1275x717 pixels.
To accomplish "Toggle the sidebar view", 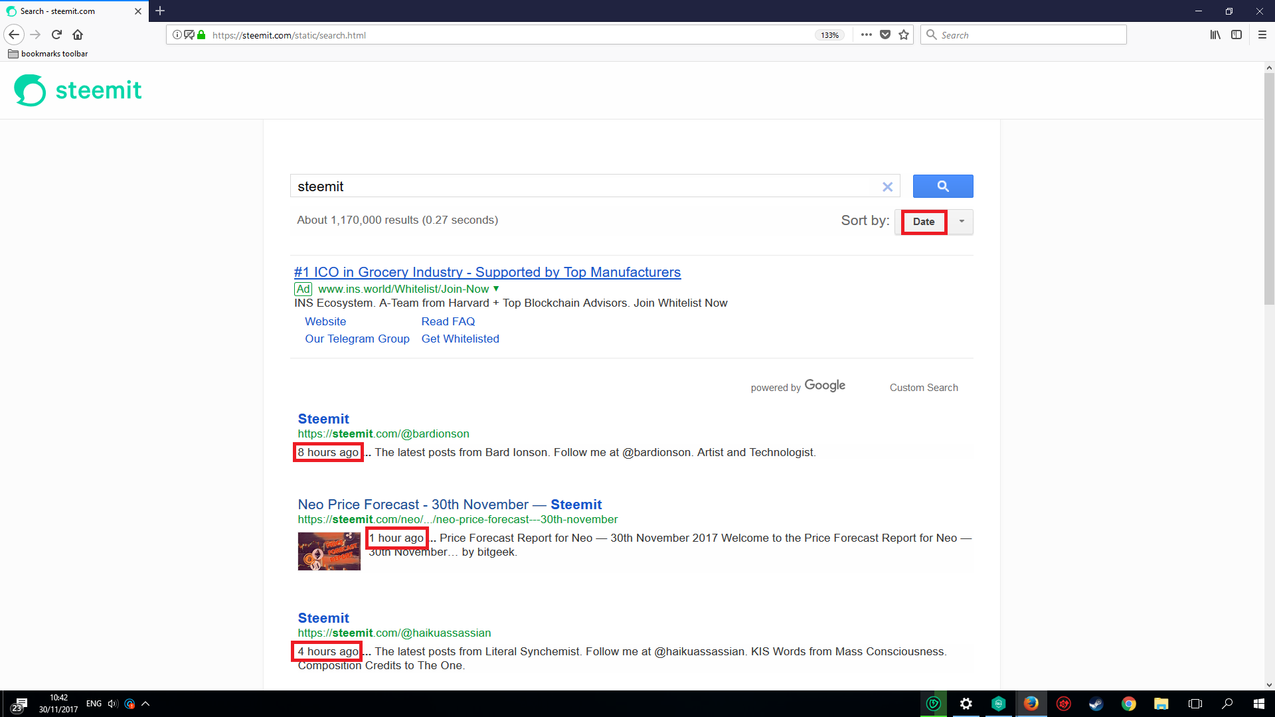I will [1236, 35].
